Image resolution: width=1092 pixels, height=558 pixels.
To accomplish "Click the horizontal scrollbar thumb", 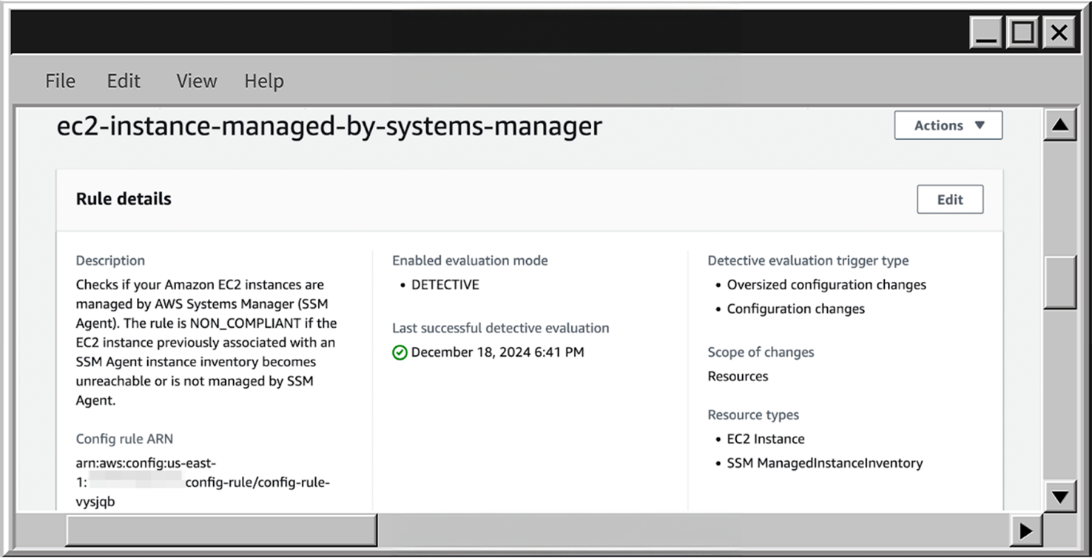I will (x=221, y=530).
